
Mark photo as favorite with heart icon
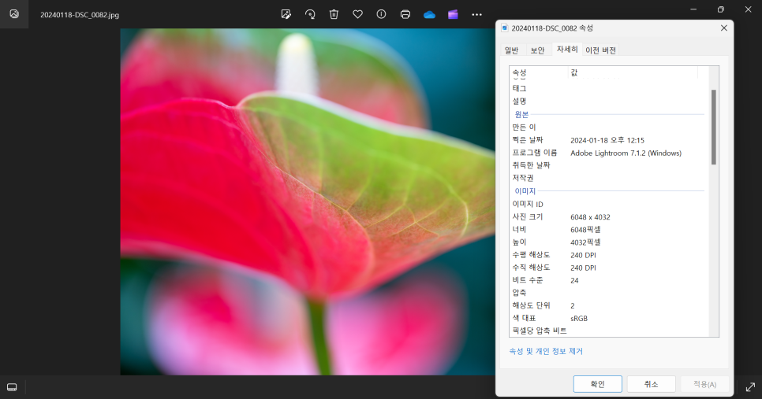coord(357,14)
